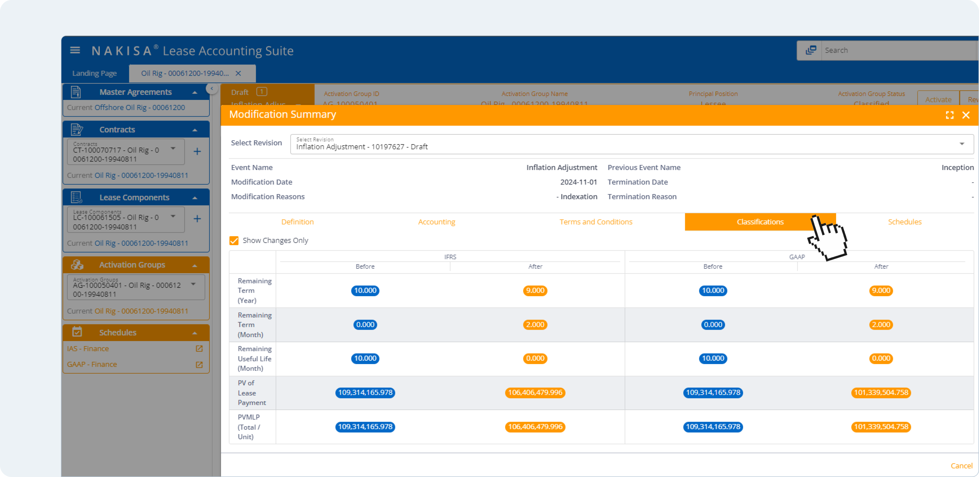Open IAS - Finance schedule in new window
Image resolution: width=979 pixels, height=477 pixels.
199,348
